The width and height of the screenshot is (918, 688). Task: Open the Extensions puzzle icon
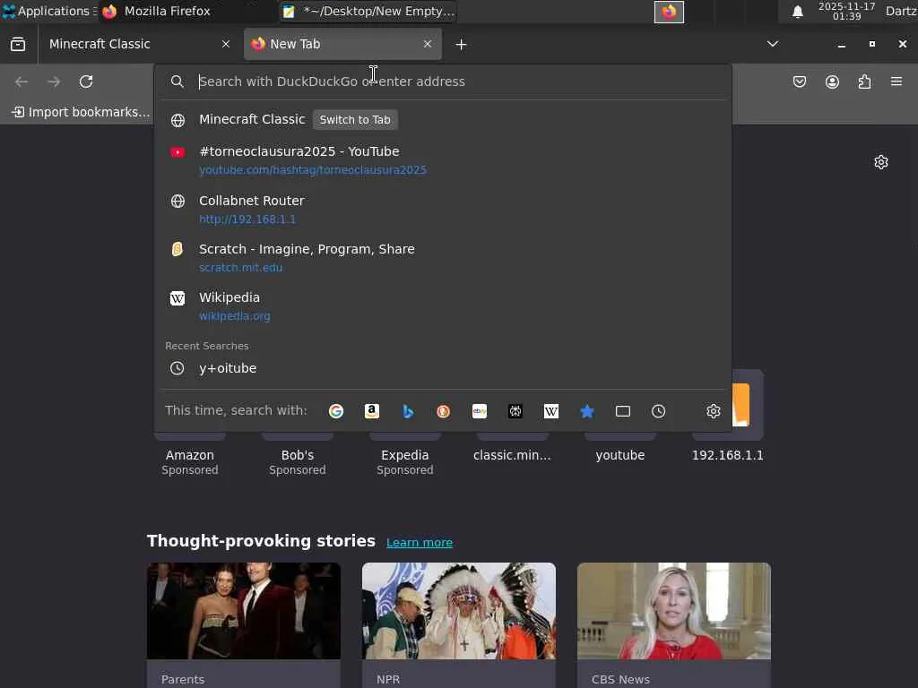coord(864,82)
